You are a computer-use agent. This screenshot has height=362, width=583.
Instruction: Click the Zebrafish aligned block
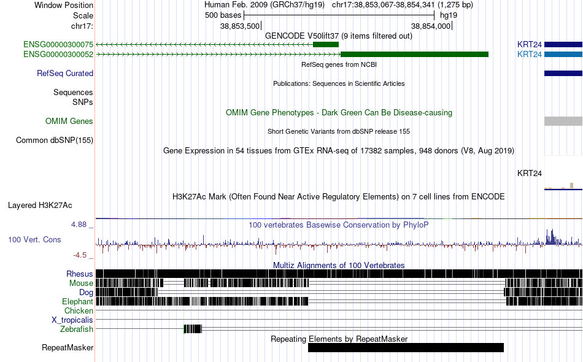pos(193,329)
